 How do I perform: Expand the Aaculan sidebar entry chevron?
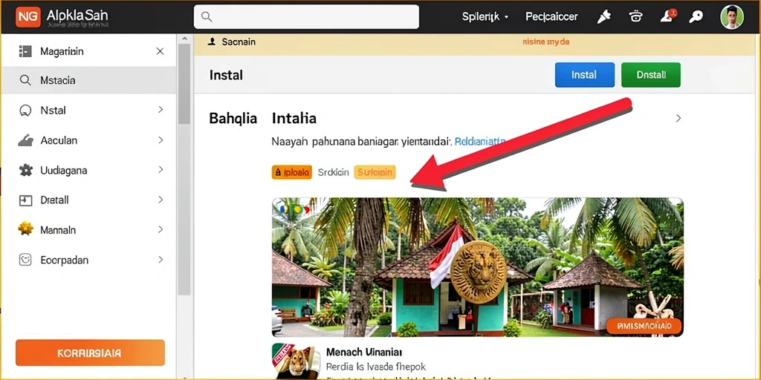click(x=161, y=140)
